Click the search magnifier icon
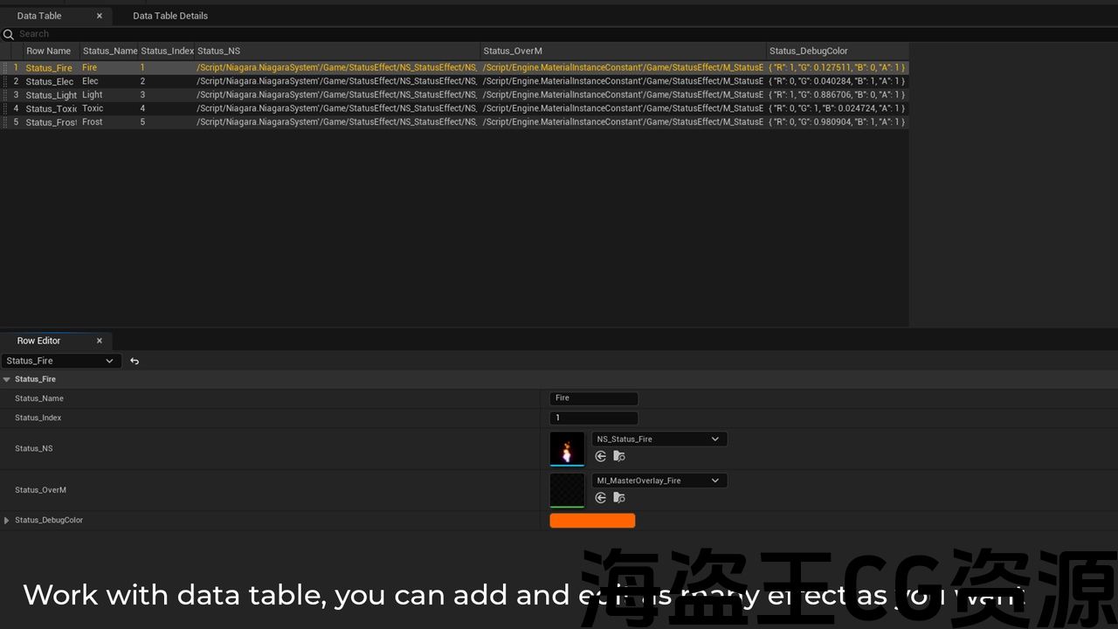The height and width of the screenshot is (629, 1118). pos(9,34)
